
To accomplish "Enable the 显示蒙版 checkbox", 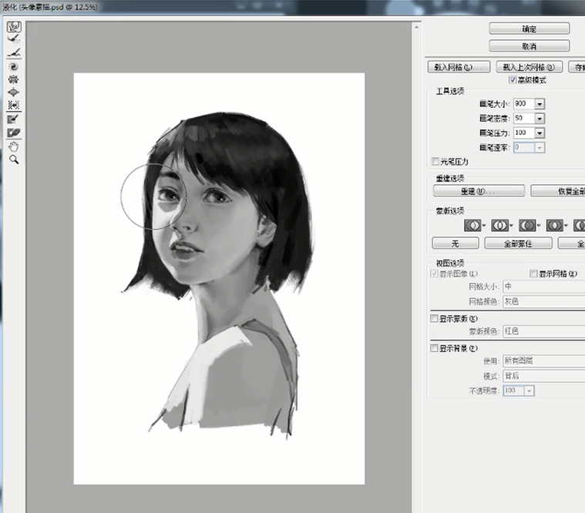I will pyautogui.click(x=434, y=318).
